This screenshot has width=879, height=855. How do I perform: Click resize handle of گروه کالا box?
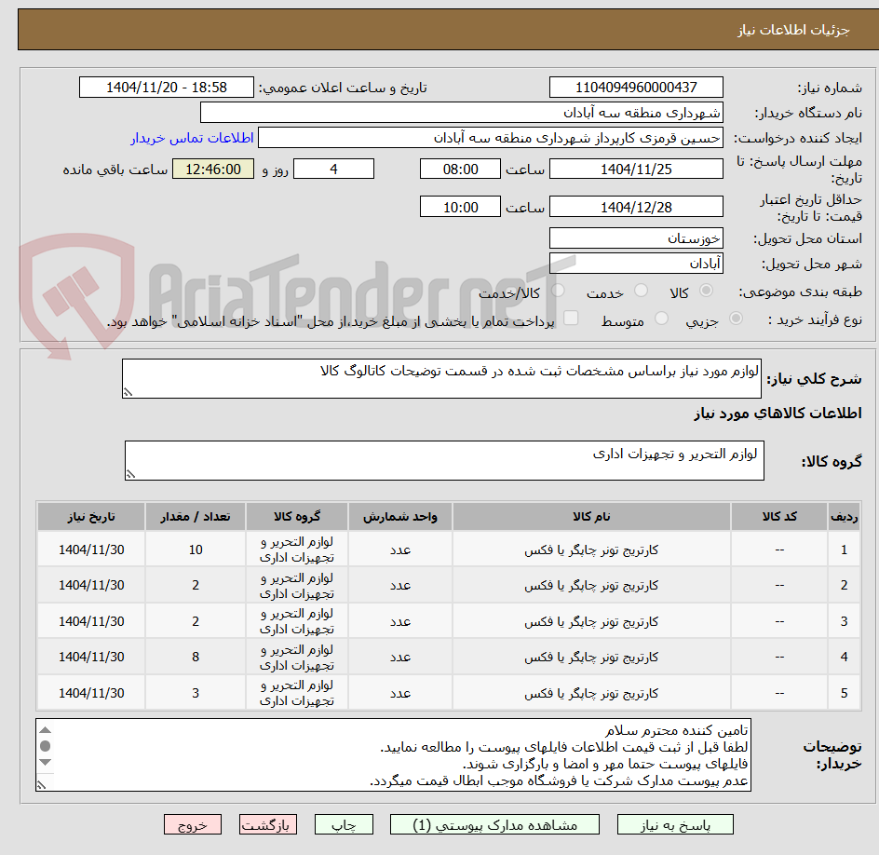pos(130,474)
